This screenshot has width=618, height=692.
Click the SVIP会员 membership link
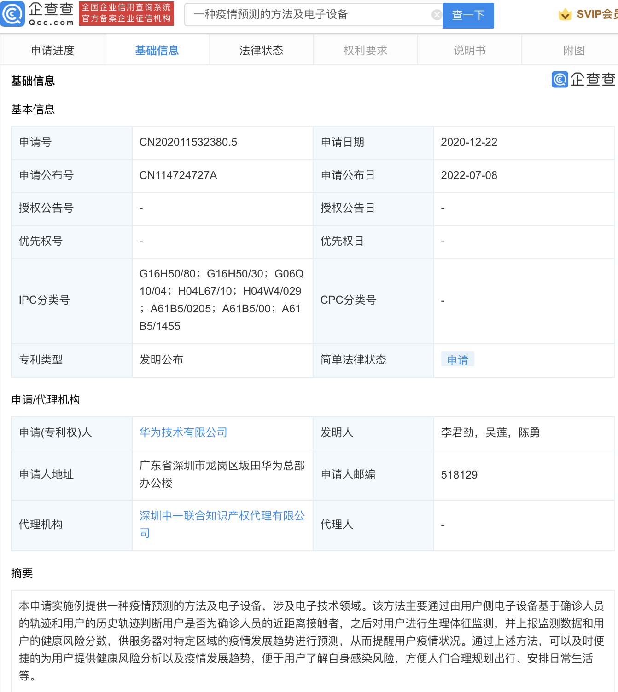[597, 14]
